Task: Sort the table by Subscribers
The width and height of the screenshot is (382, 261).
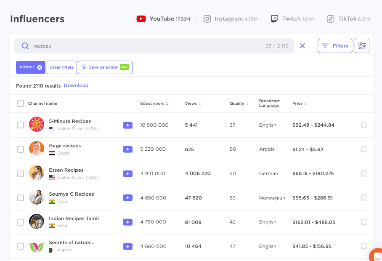Action: click(x=154, y=104)
